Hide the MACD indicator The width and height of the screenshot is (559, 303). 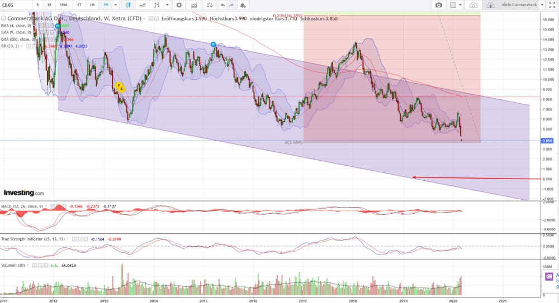(x=53, y=206)
